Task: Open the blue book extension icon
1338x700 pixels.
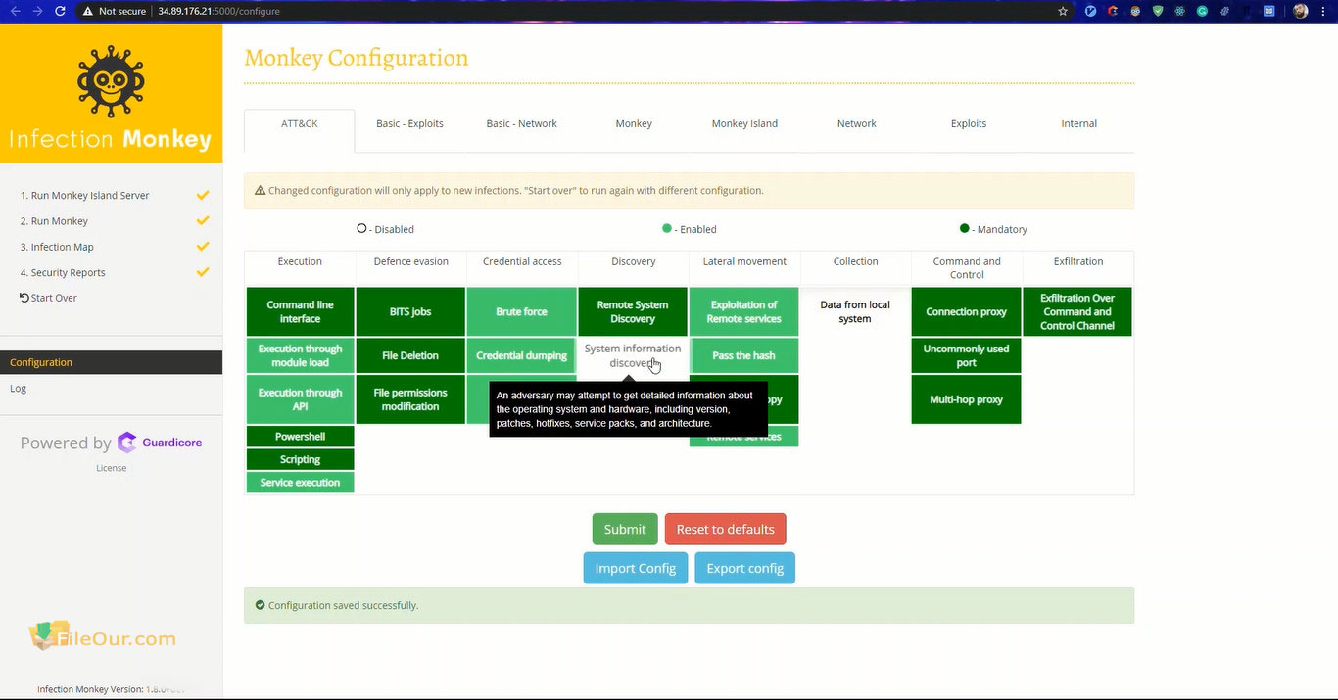Action: click(1269, 11)
